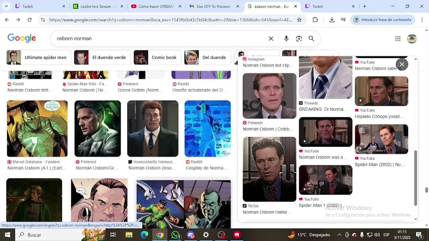Open Pinterest Norman Osborn Celeb thumbnail in panel
The height and width of the screenshot is (241, 429).
(x=269, y=96)
